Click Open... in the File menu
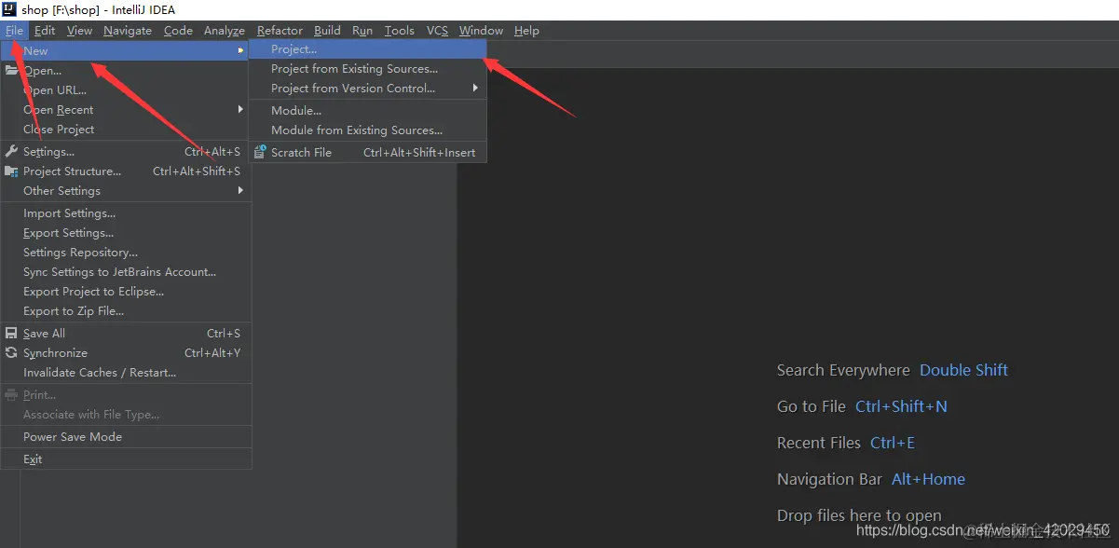This screenshot has height=548, width=1119. click(x=126, y=71)
